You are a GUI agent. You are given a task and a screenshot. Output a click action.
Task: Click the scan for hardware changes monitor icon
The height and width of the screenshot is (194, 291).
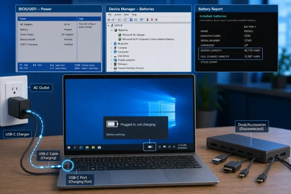pyautogui.click(x=141, y=20)
